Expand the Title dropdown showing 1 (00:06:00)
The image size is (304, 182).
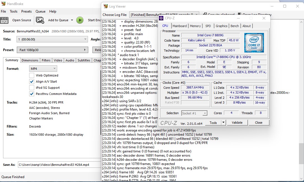52,39
